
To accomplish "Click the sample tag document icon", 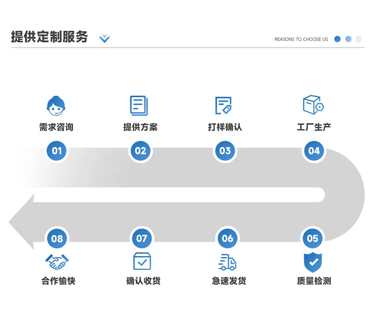I will pos(224,106).
